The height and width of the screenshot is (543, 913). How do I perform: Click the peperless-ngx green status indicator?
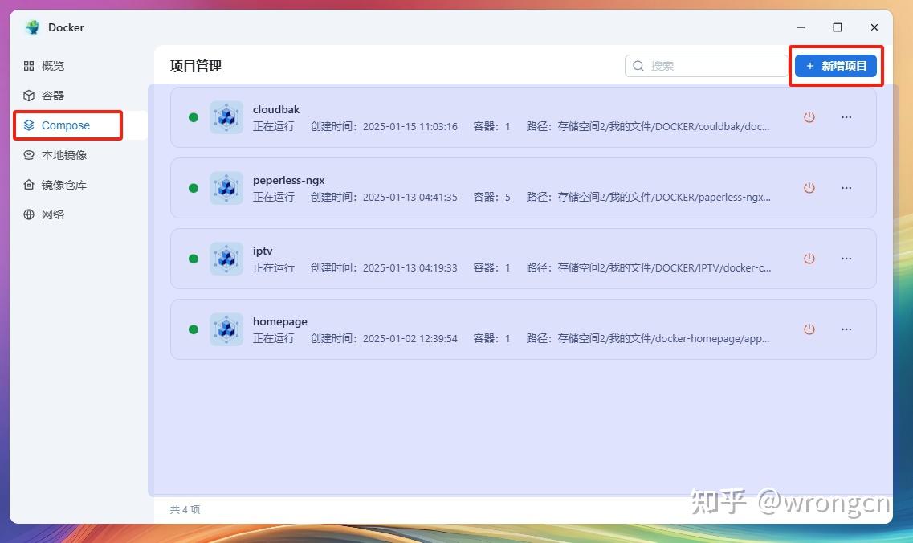194,188
